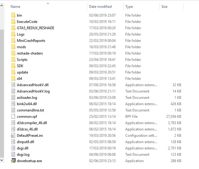Click the Application type of dxwebsetup.exe
Viewport: 199px width, 169px height.
(134, 161)
